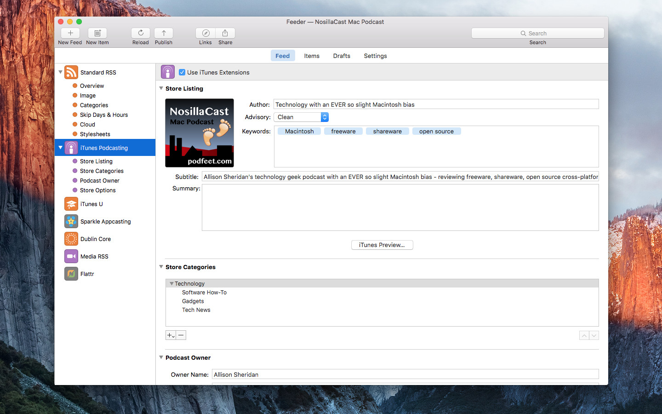Move selected category down with arrow

(594, 335)
